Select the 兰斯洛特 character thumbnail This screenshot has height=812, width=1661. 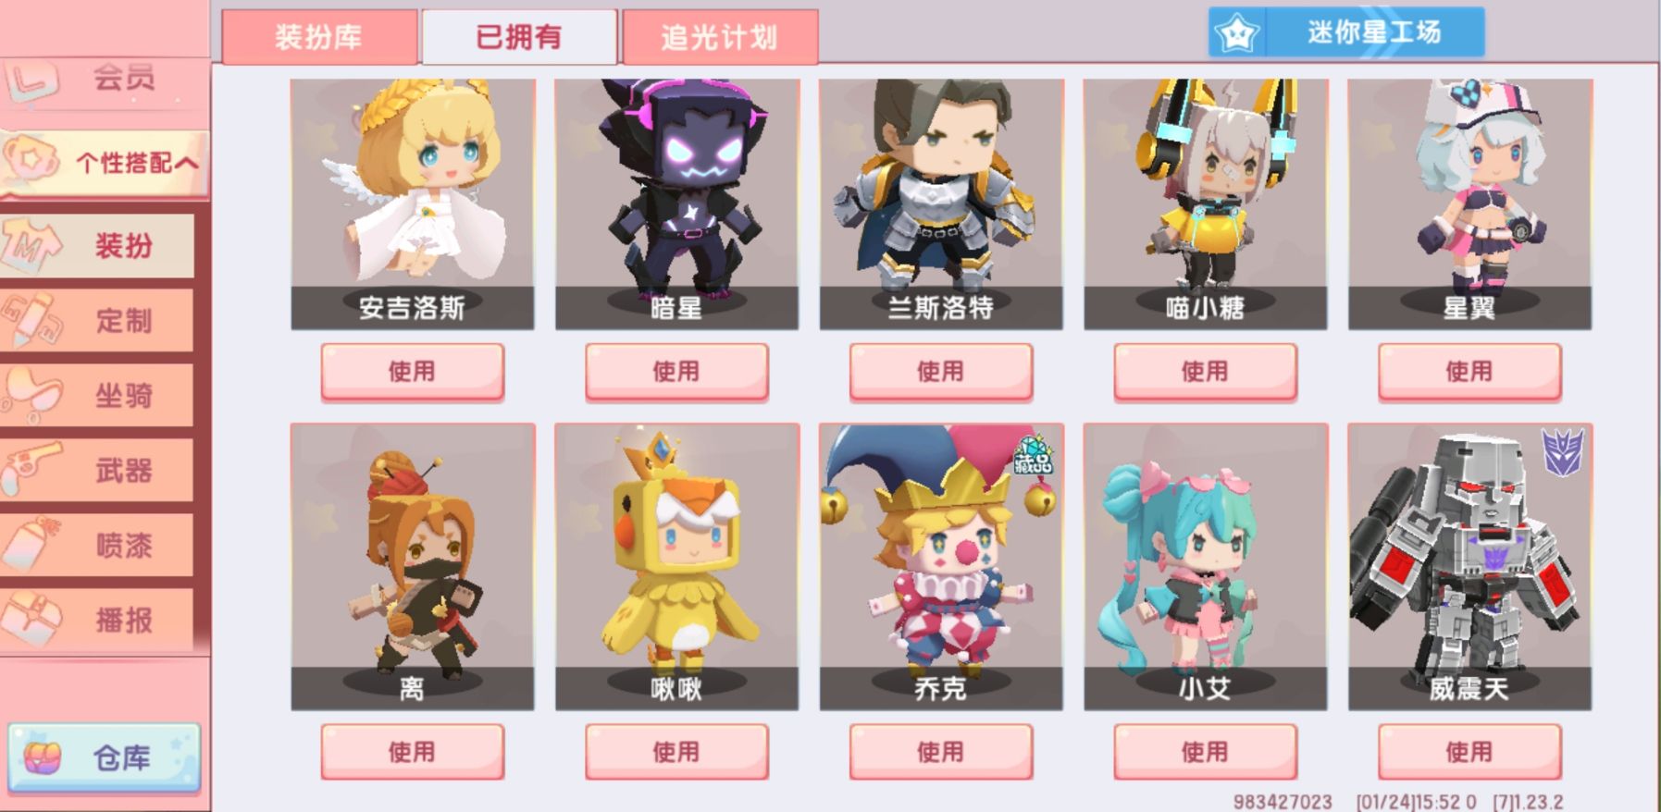[941, 203]
